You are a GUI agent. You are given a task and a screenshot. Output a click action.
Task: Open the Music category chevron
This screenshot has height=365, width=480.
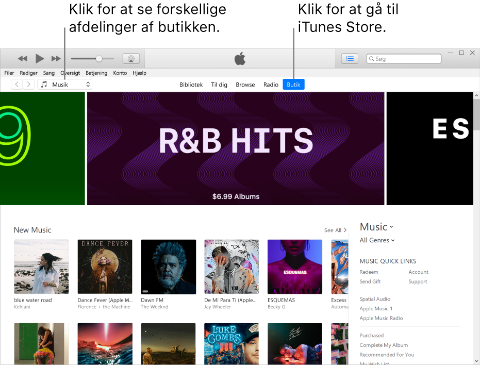click(x=390, y=227)
